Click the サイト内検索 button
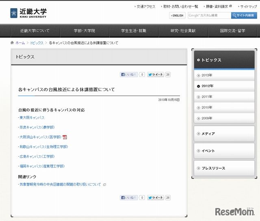 pos(244,15)
